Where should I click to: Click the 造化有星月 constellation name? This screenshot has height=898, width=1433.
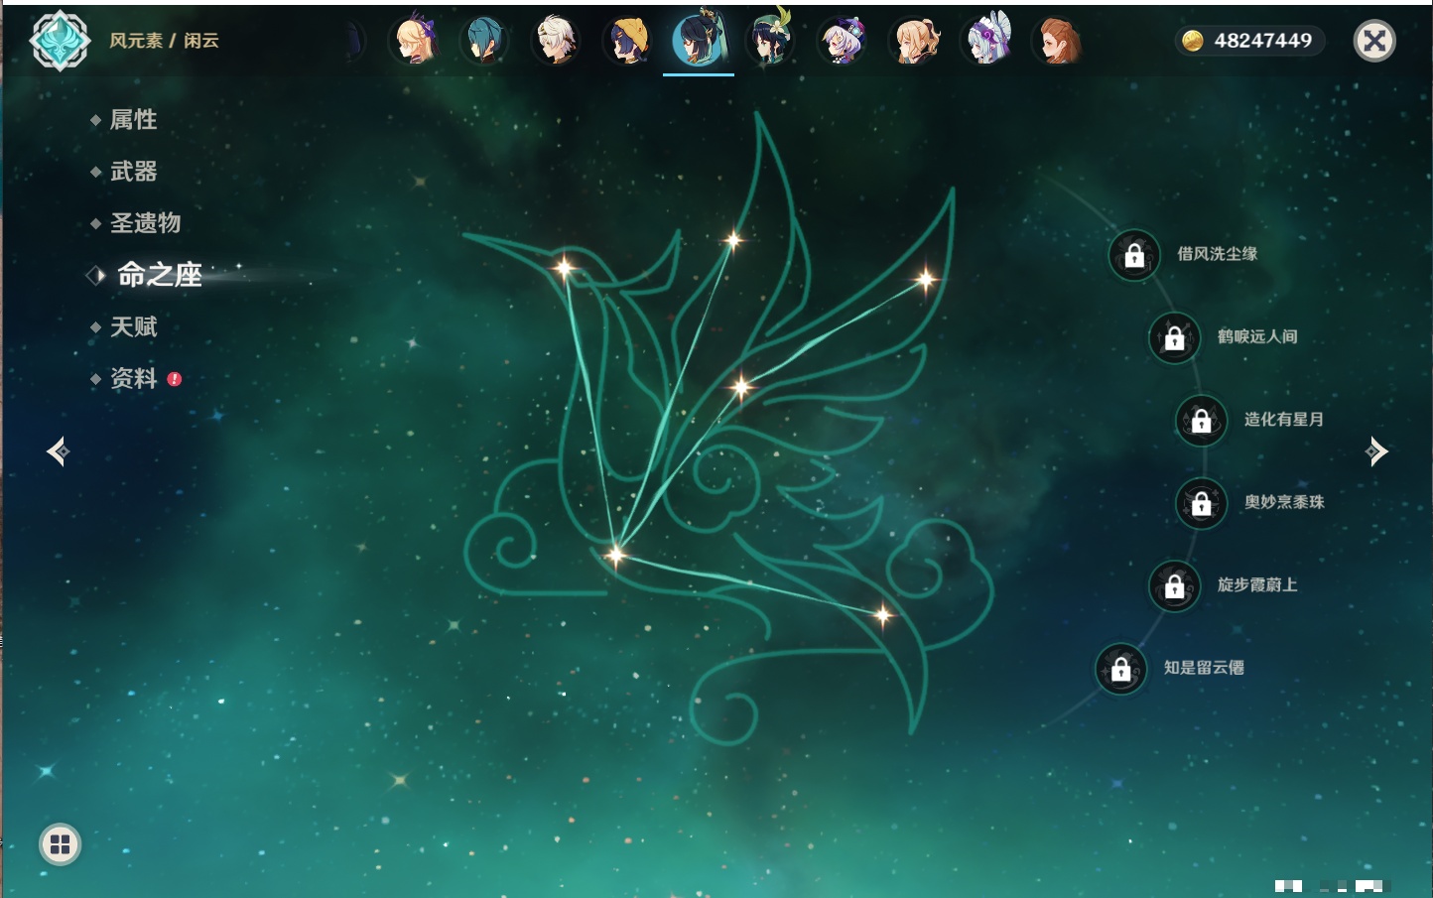point(1284,419)
